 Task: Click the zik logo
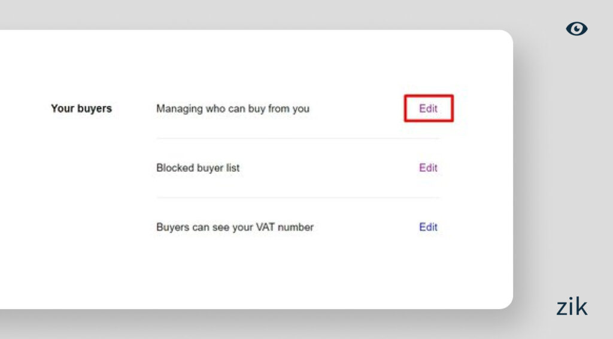point(572,307)
